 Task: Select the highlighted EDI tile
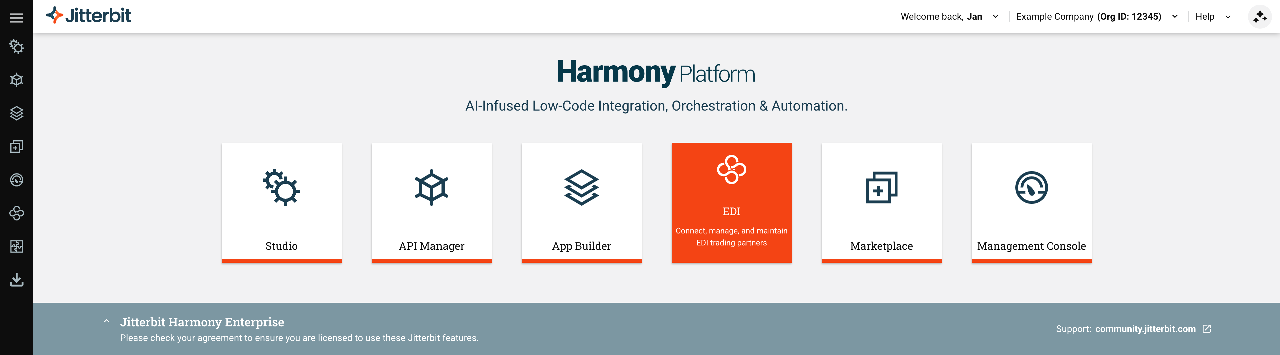click(731, 202)
